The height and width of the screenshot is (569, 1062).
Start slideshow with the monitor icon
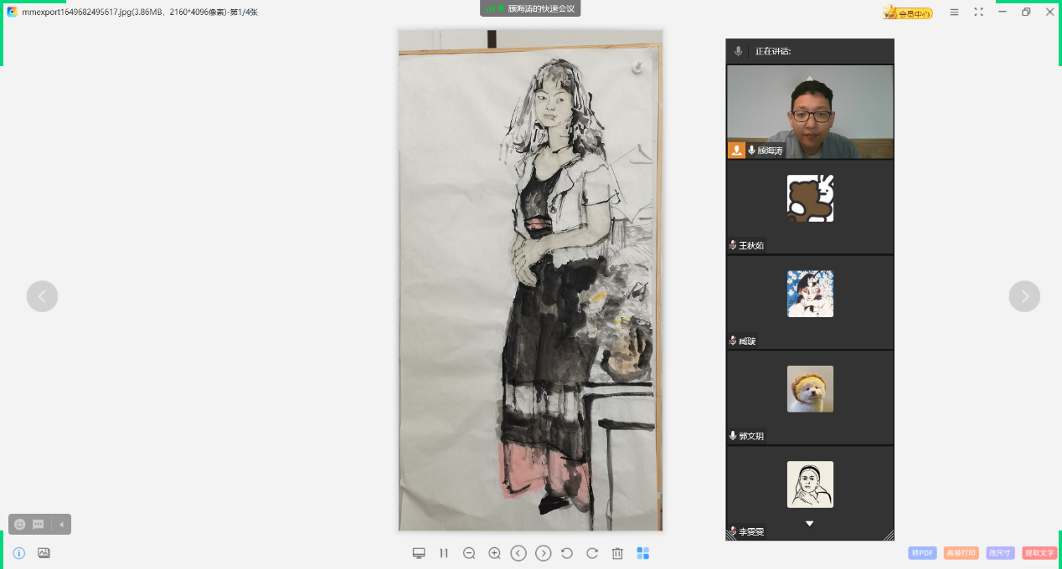419,553
